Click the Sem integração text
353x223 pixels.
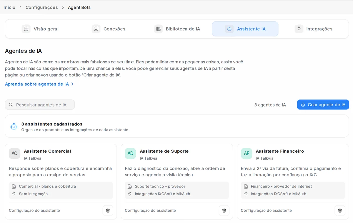coord(33,194)
